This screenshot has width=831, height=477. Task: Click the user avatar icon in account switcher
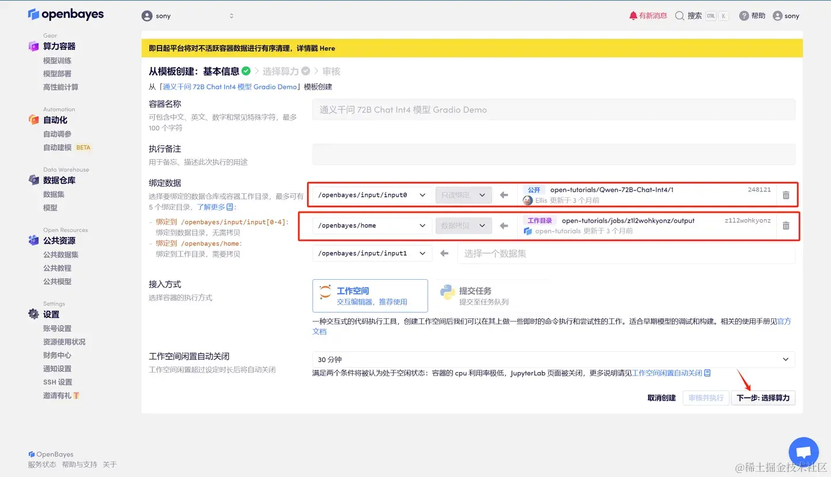[x=147, y=16]
